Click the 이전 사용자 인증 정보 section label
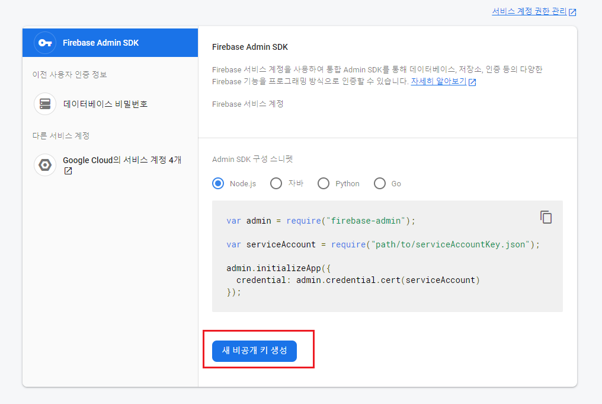This screenshot has height=404, width=602. click(69, 75)
